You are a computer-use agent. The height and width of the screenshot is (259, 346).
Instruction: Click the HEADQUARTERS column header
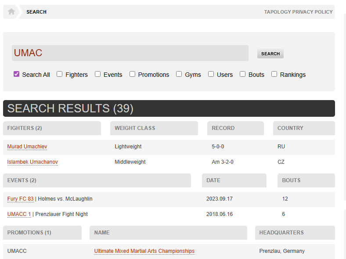pos(295,233)
